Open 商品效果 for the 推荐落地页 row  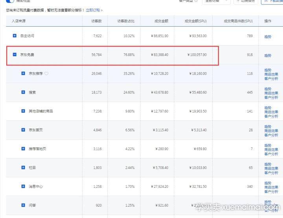[271, 150]
